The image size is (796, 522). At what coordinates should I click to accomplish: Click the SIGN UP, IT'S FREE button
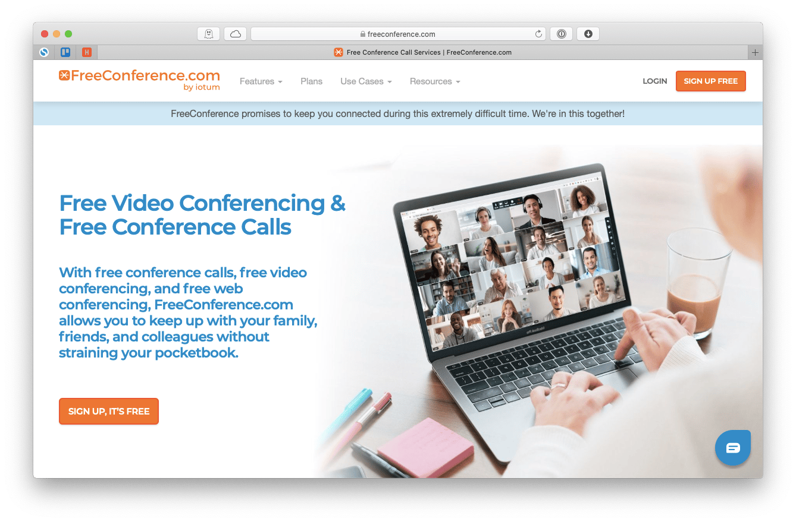[x=109, y=411]
